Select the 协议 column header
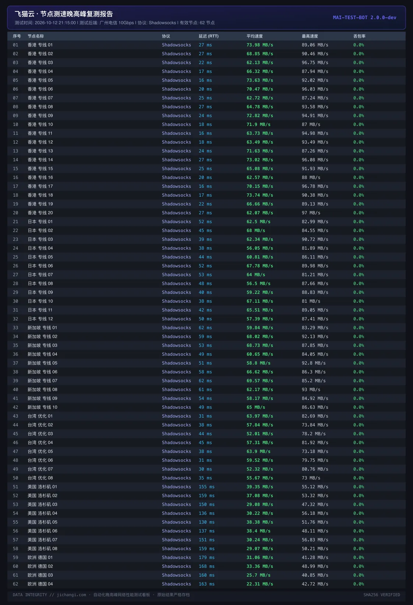Screen dimensions: 413x605 coord(166,36)
